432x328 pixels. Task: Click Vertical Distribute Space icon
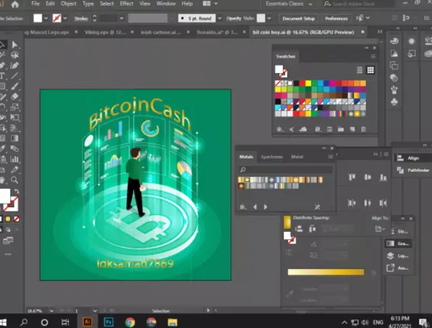[x=299, y=229]
